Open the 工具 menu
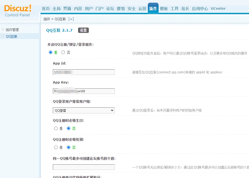The image size is (249, 178). tap(174, 9)
